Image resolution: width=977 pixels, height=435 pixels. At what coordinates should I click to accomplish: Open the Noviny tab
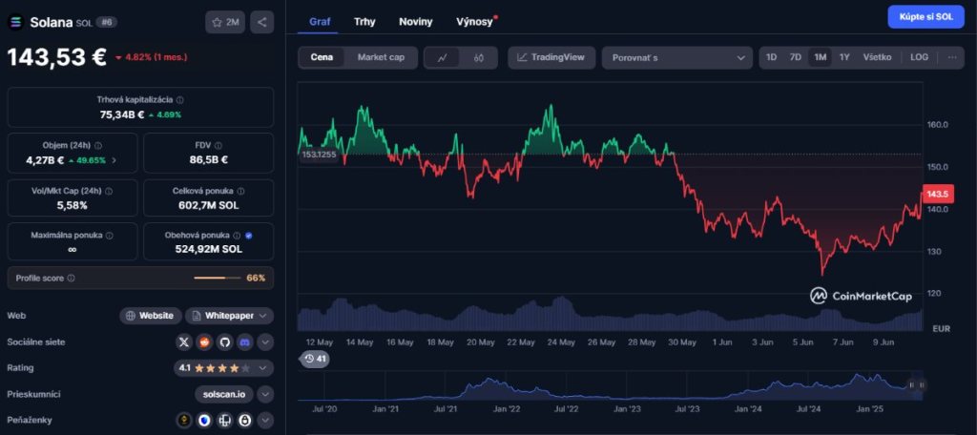[x=415, y=21]
